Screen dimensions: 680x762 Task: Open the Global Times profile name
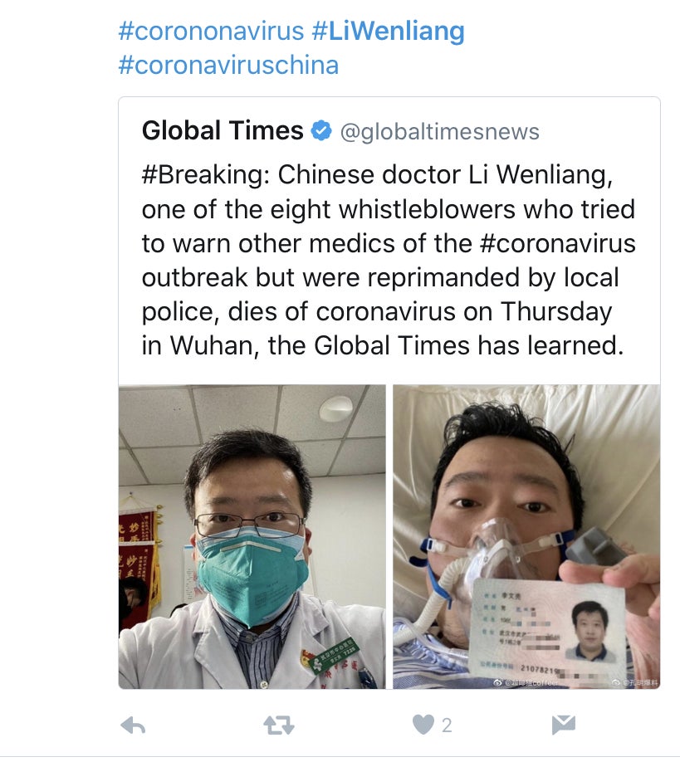click(223, 130)
